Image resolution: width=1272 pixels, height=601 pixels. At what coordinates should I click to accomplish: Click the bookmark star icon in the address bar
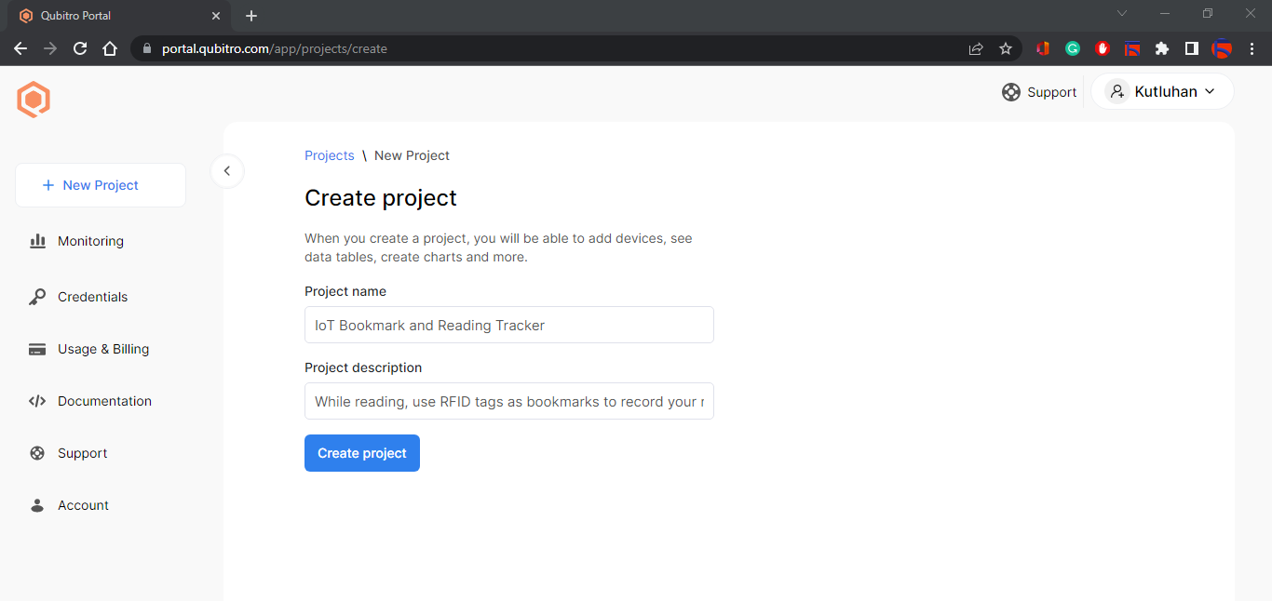1006,48
